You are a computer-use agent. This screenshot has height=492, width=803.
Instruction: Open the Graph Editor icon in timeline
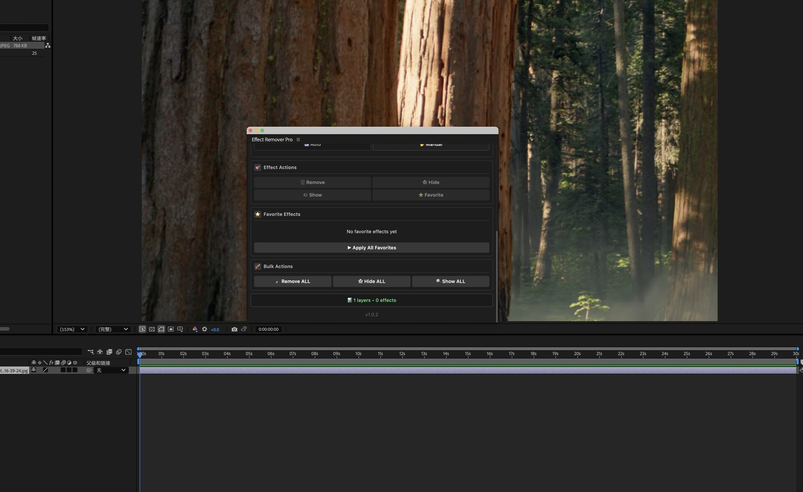128,352
